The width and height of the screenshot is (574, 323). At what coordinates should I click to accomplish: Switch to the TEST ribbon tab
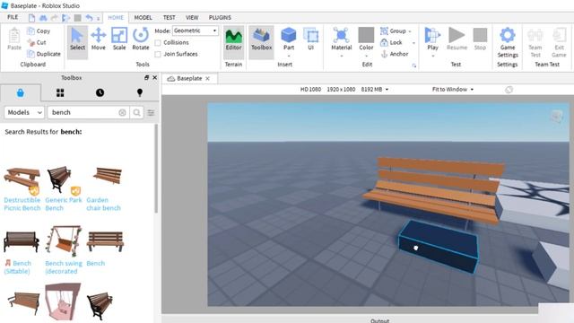coord(169,18)
